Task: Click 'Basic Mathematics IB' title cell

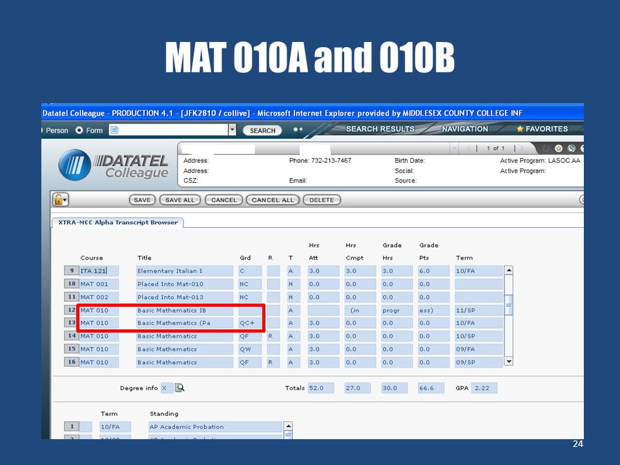Action: tap(184, 311)
